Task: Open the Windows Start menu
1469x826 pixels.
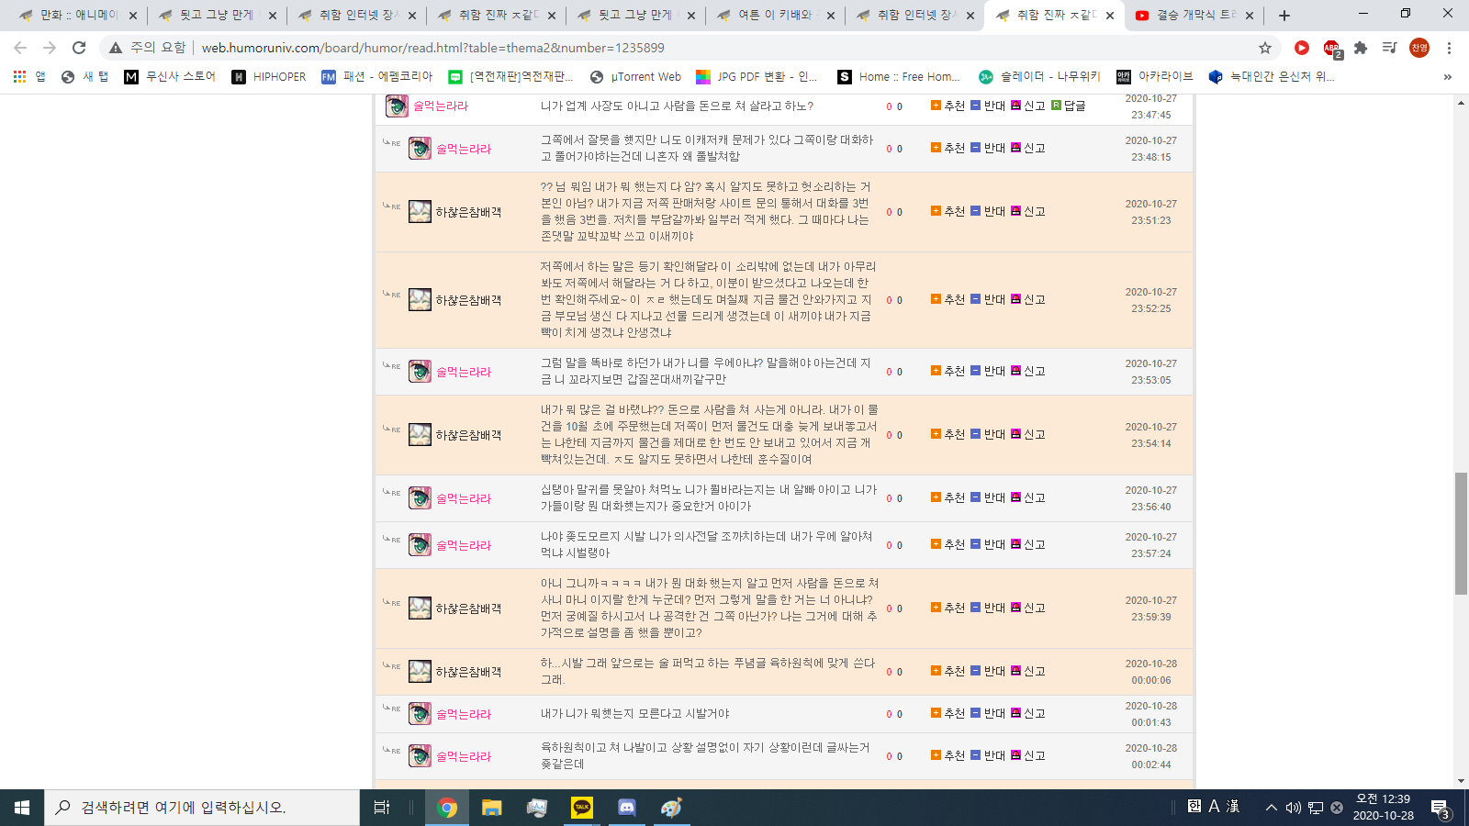Action: [22, 808]
